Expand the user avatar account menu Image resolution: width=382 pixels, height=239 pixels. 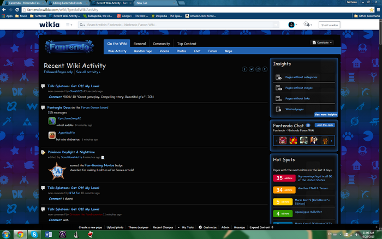(293, 25)
